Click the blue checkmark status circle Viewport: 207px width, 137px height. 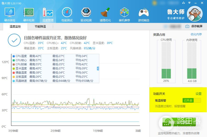14,40
